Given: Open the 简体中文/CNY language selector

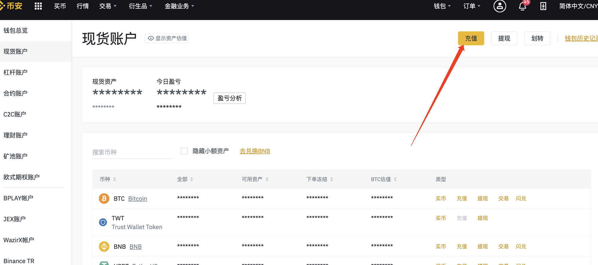Looking at the screenshot, I should pos(578,6).
